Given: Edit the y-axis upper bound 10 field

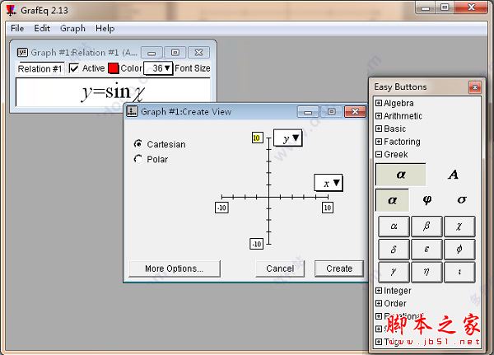Looking at the screenshot, I should pyautogui.click(x=257, y=138).
